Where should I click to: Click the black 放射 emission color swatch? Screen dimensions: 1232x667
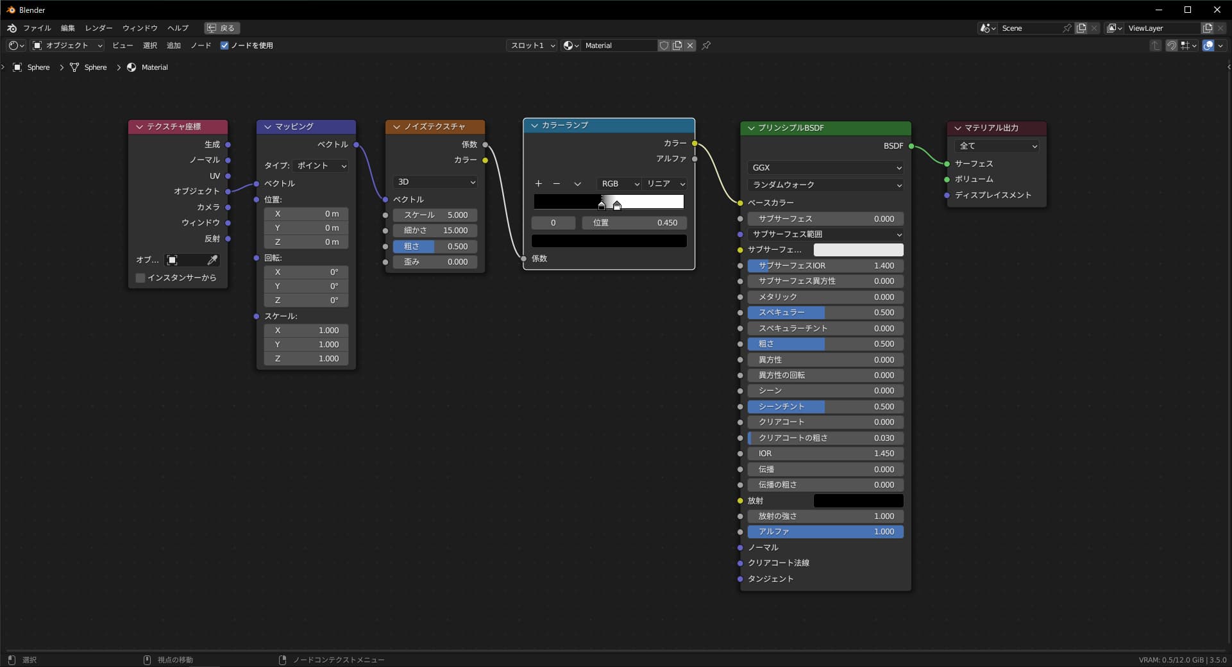[x=858, y=501]
